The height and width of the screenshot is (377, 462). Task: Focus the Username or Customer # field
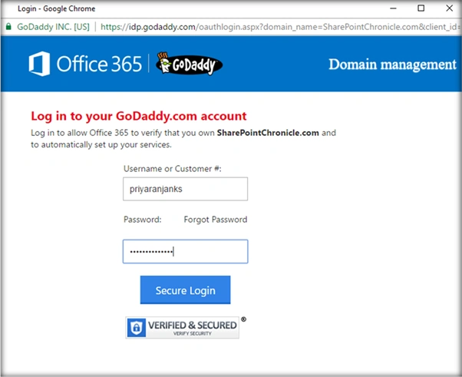[185, 189]
